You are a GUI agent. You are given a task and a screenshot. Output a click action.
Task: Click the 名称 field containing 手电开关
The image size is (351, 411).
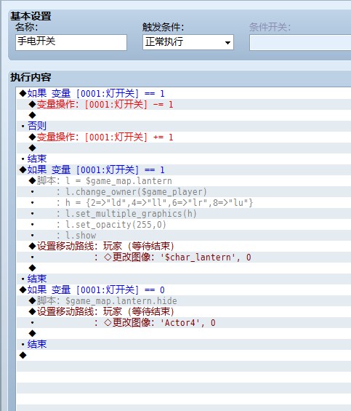coord(71,42)
